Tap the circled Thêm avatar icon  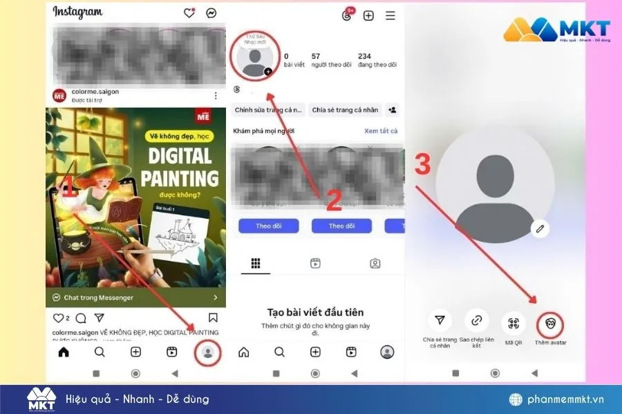(552, 322)
